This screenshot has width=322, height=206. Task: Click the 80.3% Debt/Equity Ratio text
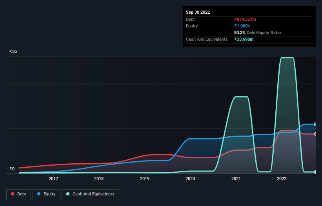(x=257, y=33)
